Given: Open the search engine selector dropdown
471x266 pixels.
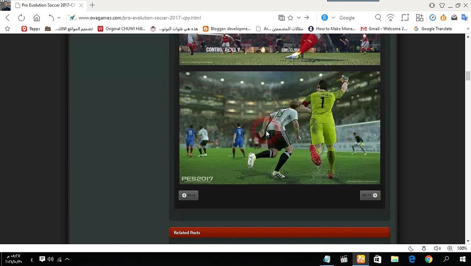Looking at the screenshot, I should pyautogui.click(x=333, y=18).
